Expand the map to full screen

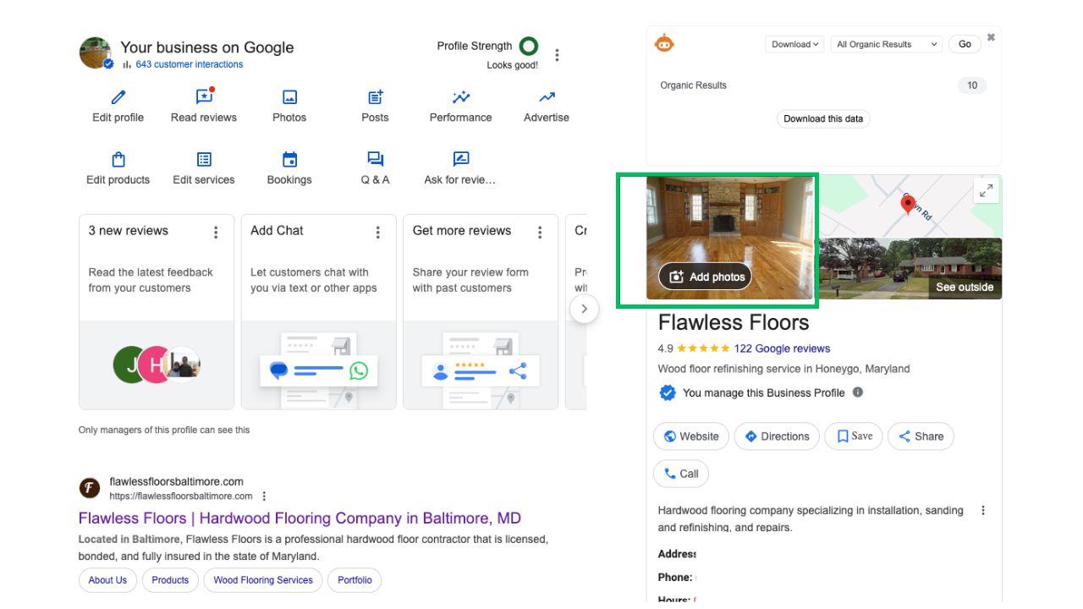tap(986, 190)
